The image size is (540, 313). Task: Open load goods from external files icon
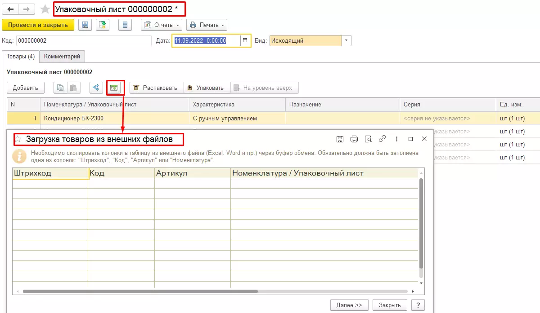pos(114,88)
